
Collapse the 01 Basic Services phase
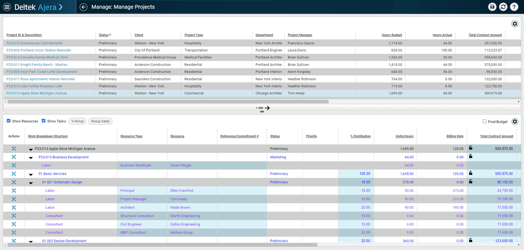pyautogui.click(x=31, y=174)
